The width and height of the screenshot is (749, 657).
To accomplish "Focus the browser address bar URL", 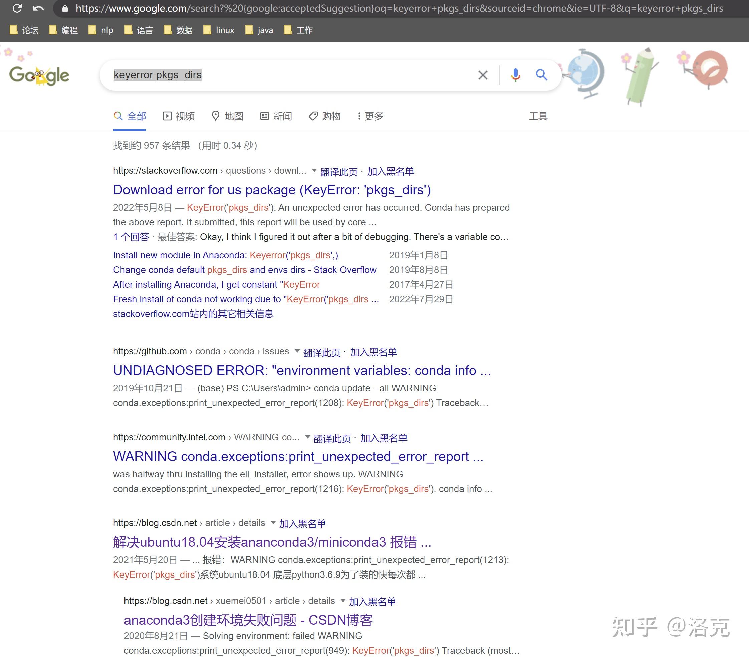I will point(400,8).
